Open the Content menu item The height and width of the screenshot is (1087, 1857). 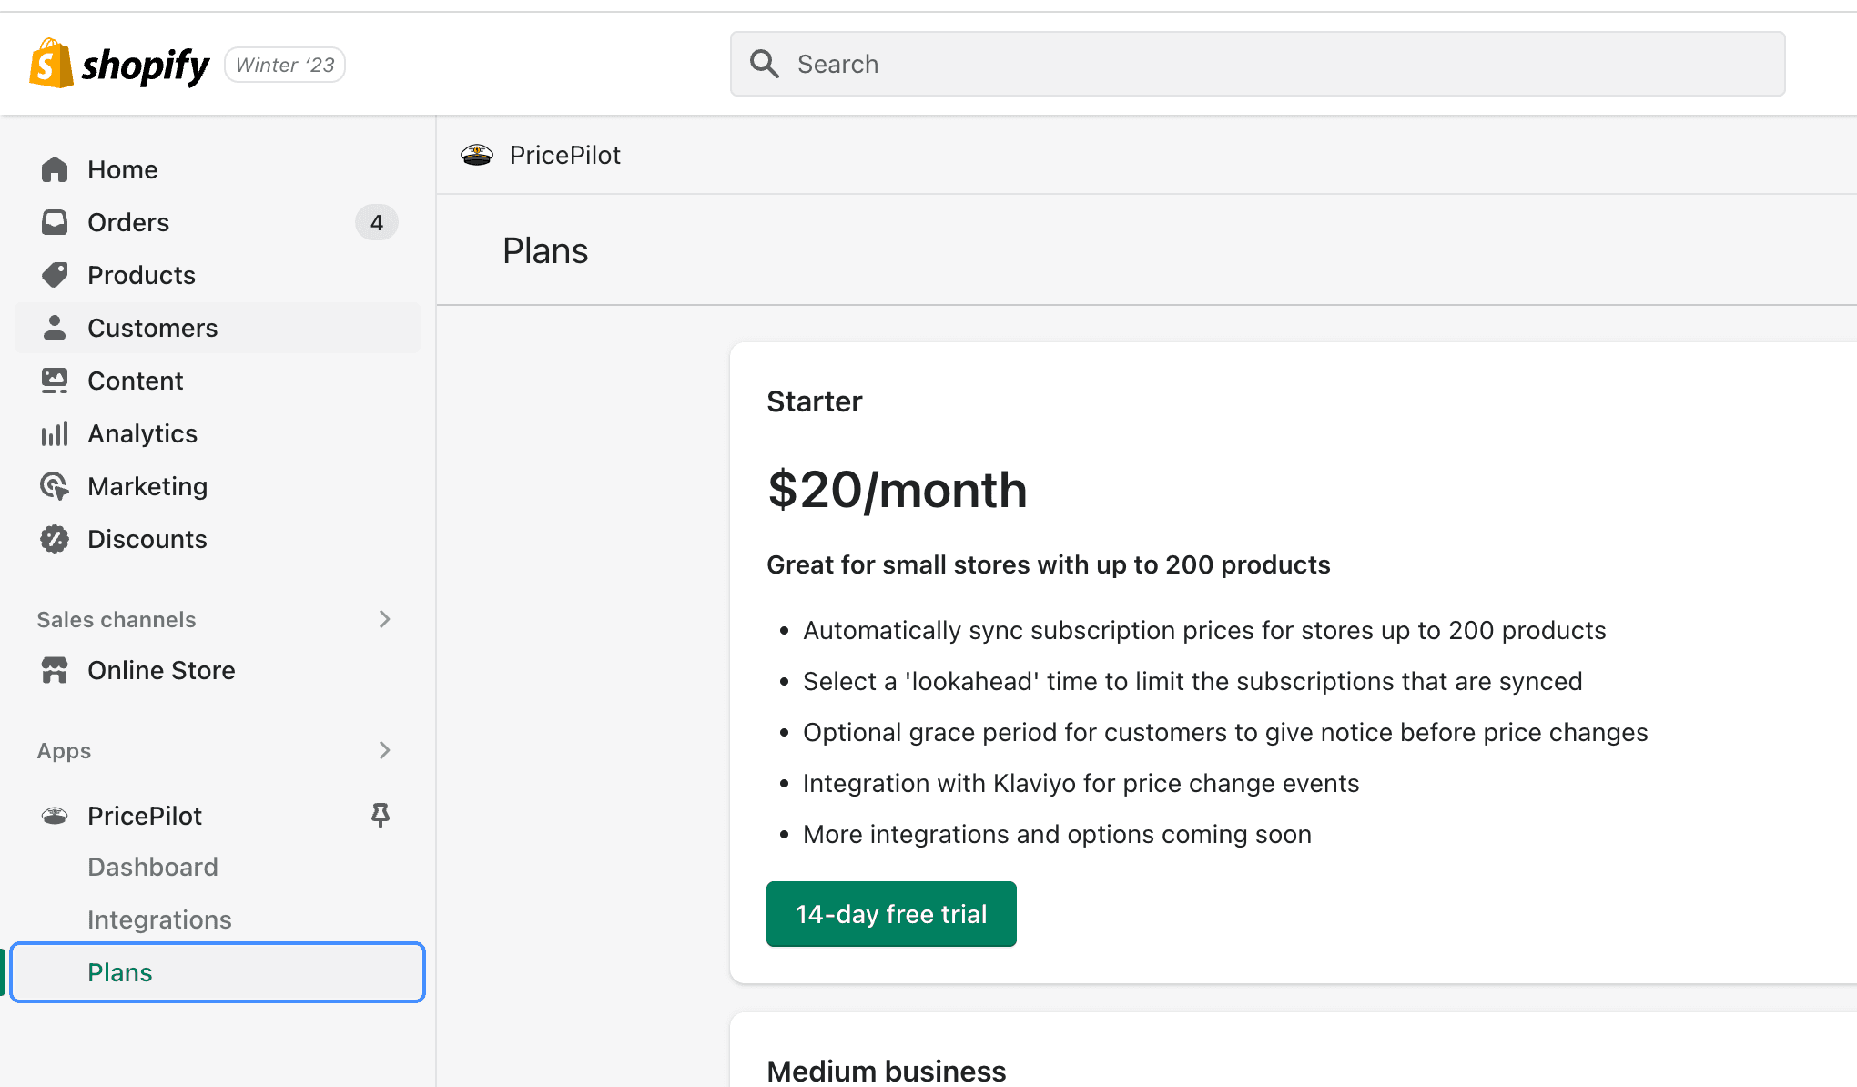click(x=135, y=381)
